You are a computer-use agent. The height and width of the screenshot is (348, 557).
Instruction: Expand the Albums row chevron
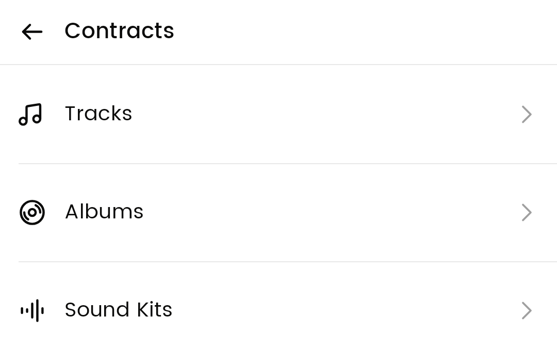point(527,212)
